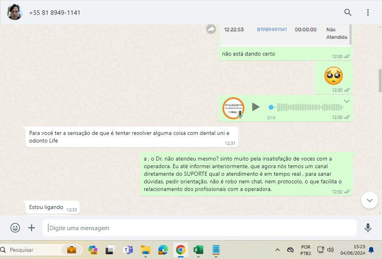
Task: Play the 0:14 voice message
Action: tap(256, 107)
